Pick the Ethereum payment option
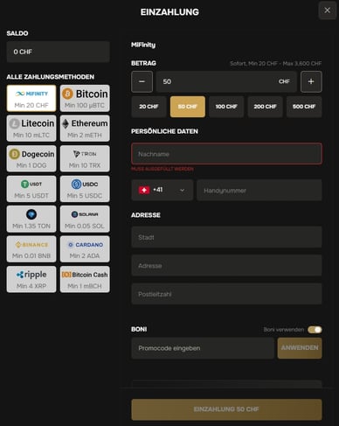The height and width of the screenshot is (426, 339). click(85, 129)
